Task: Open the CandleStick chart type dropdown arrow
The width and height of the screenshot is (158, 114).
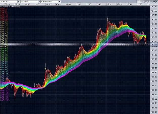Action: click(x=59, y=2)
